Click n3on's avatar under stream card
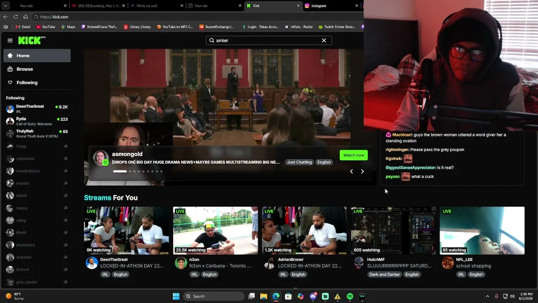This screenshot has height=303, width=538. (x=181, y=263)
